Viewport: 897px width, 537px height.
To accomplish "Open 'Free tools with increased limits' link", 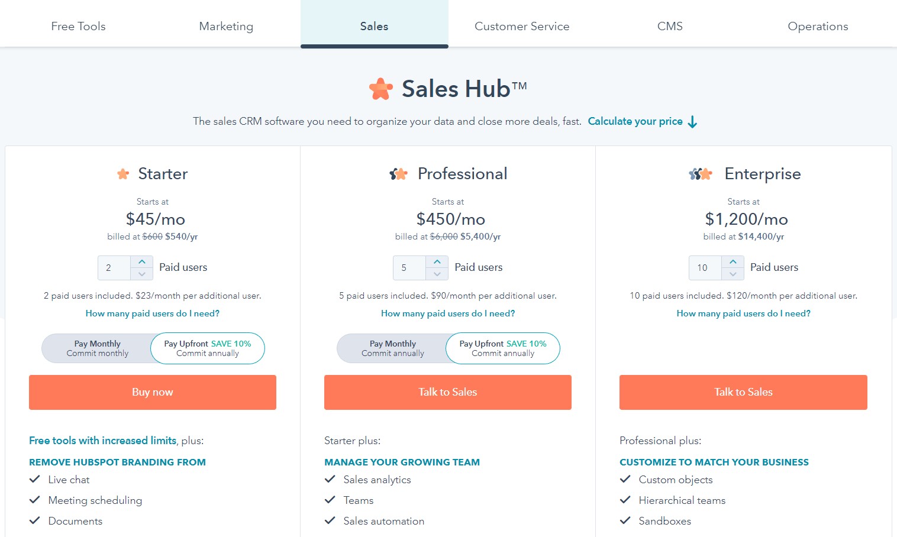I will click(103, 441).
